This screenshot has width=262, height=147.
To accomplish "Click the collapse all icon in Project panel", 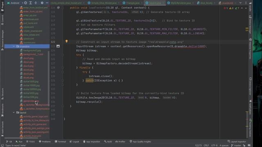I will (x=36, y=3).
